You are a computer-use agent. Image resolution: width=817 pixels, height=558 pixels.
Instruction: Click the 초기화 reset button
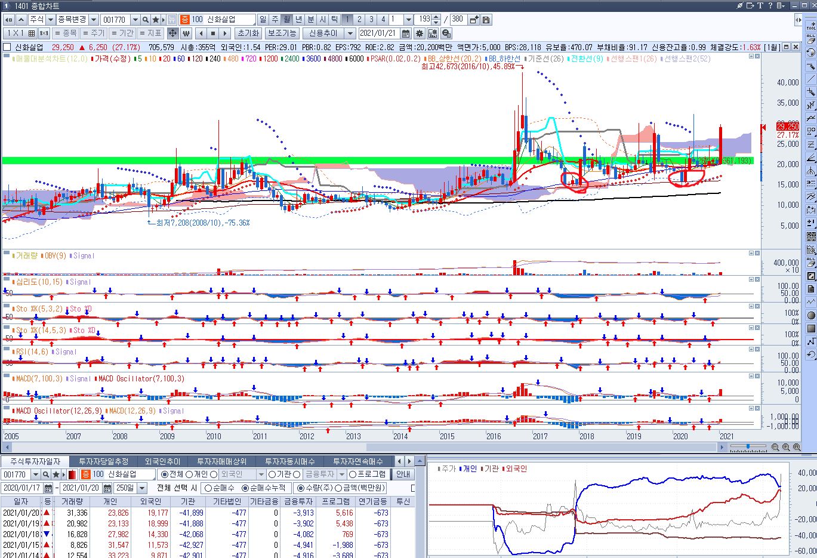tap(248, 33)
